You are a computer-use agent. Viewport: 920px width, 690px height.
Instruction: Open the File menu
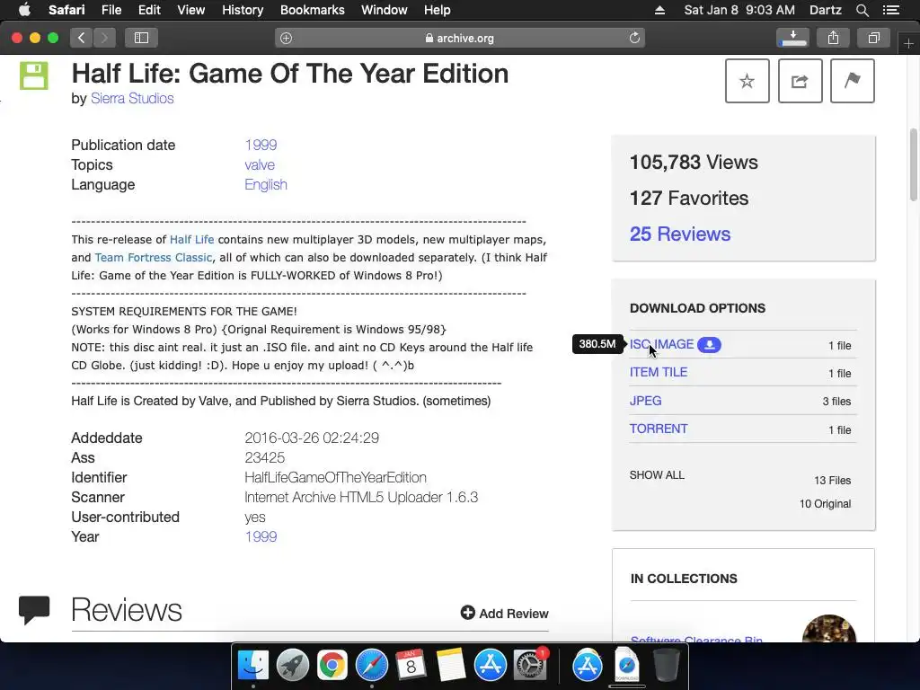(111, 10)
